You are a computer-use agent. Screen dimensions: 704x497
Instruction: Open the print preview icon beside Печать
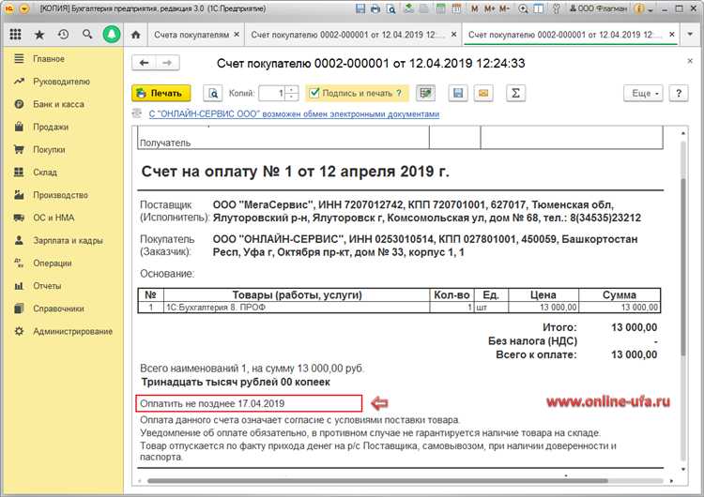213,93
